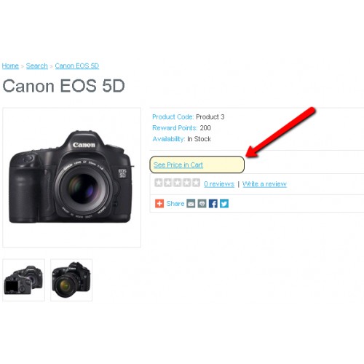Viewport: 364px width, 364px height.
Task: Select the fifth rating star
Action: pyautogui.click(x=196, y=183)
